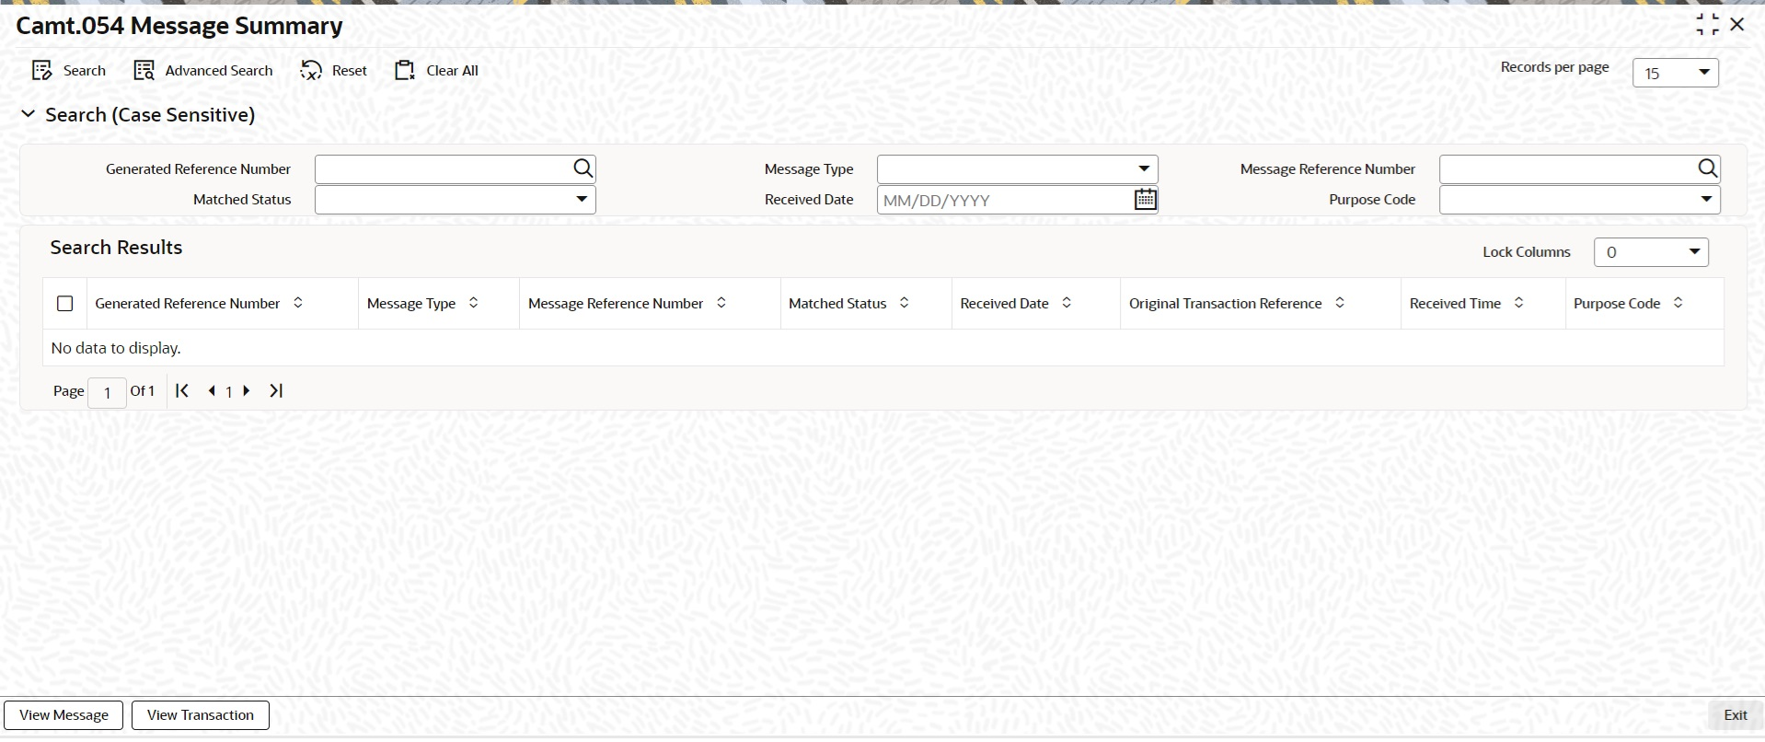Image resolution: width=1765 pixels, height=742 pixels.
Task: Sort by Message Type column
Action: [x=474, y=303]
